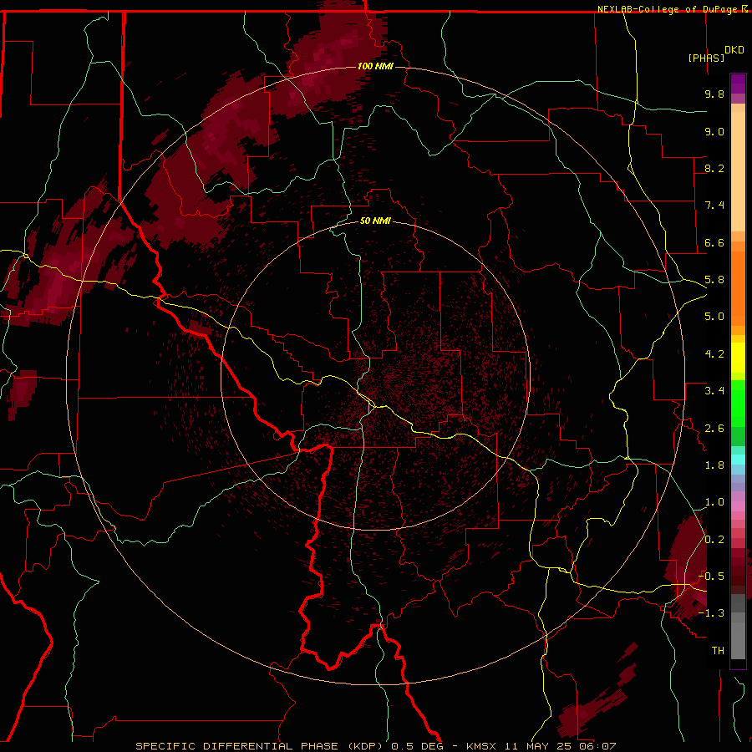752x752 pixels.
Task: Click the -1.3 scale value
Action: 711,613
